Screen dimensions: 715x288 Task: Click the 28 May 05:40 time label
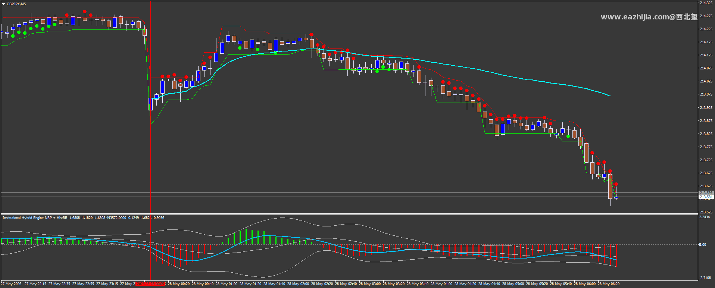(x=561, y=284)
